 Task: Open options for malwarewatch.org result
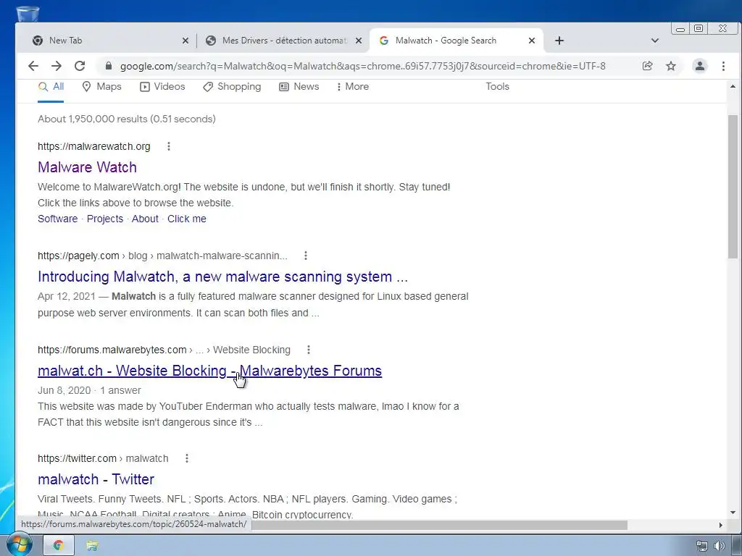coord(168,146)
